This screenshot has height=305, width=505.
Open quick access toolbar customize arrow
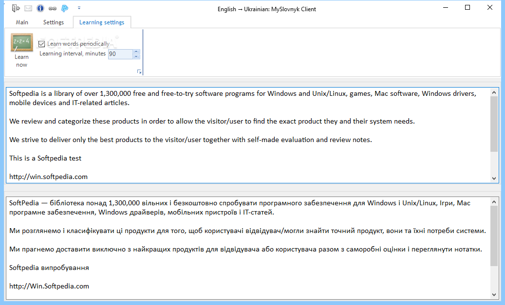(x=79, y=8)
